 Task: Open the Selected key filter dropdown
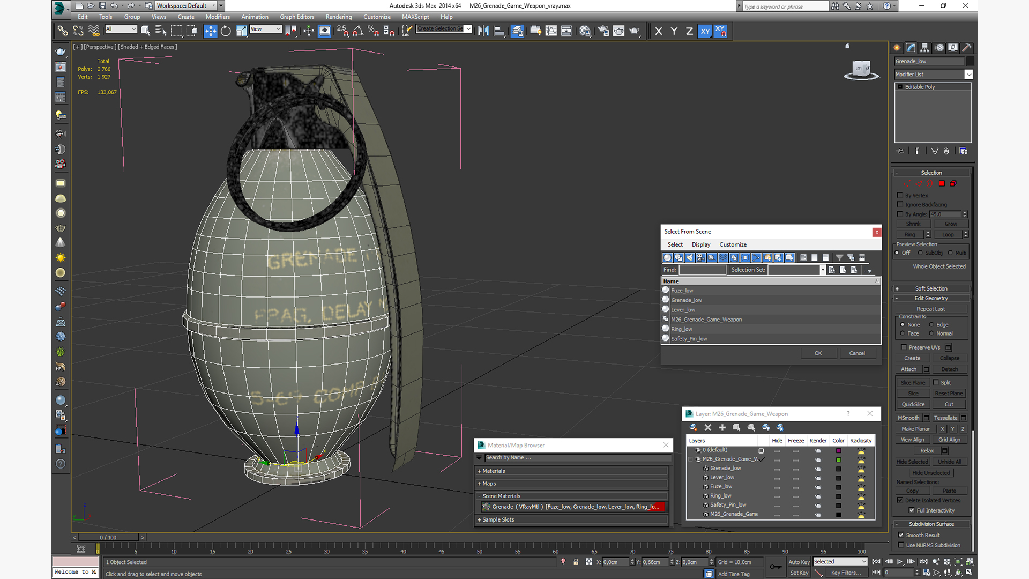pos(840,562)
